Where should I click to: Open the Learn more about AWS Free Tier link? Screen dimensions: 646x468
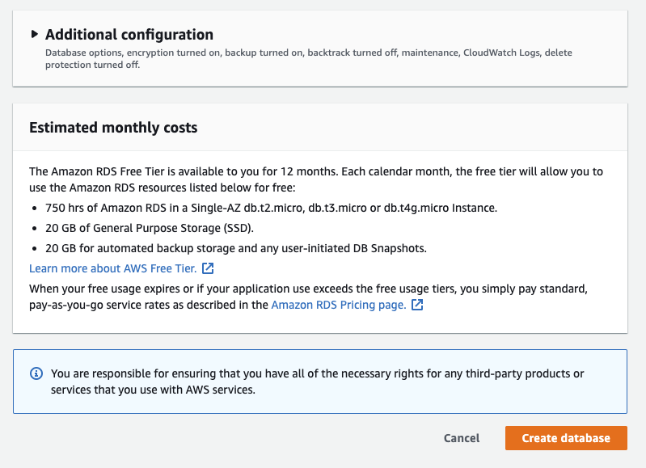click(113, 268)
